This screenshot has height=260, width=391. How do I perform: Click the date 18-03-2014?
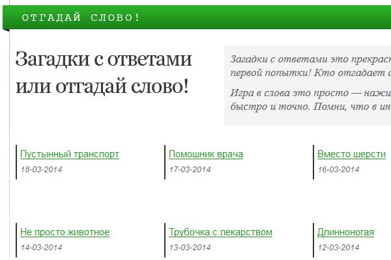tap(42, 170)
